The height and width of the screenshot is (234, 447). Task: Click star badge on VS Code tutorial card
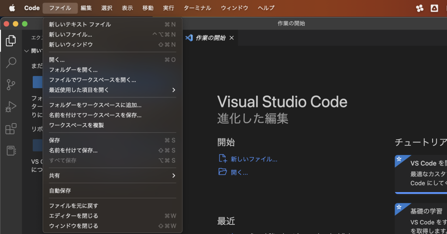[x=399, y=159]
